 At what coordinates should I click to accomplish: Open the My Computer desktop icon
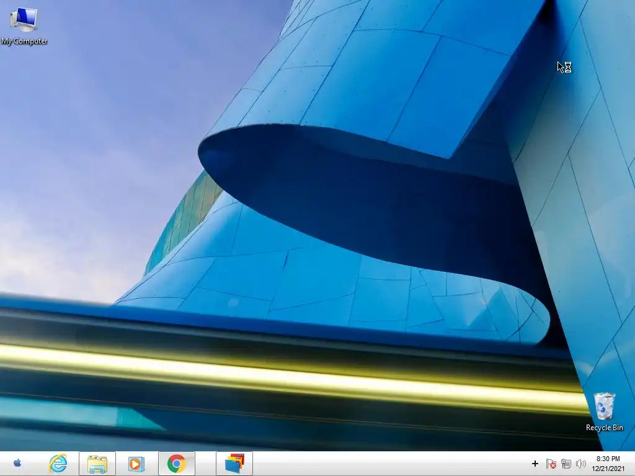[x=24, y=25]
